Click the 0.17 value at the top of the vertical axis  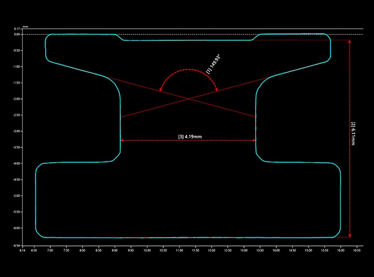(x=17, y=28)
